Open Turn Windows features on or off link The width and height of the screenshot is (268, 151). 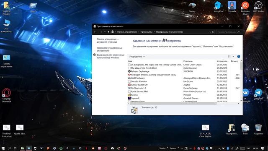[x=111, y=56]
